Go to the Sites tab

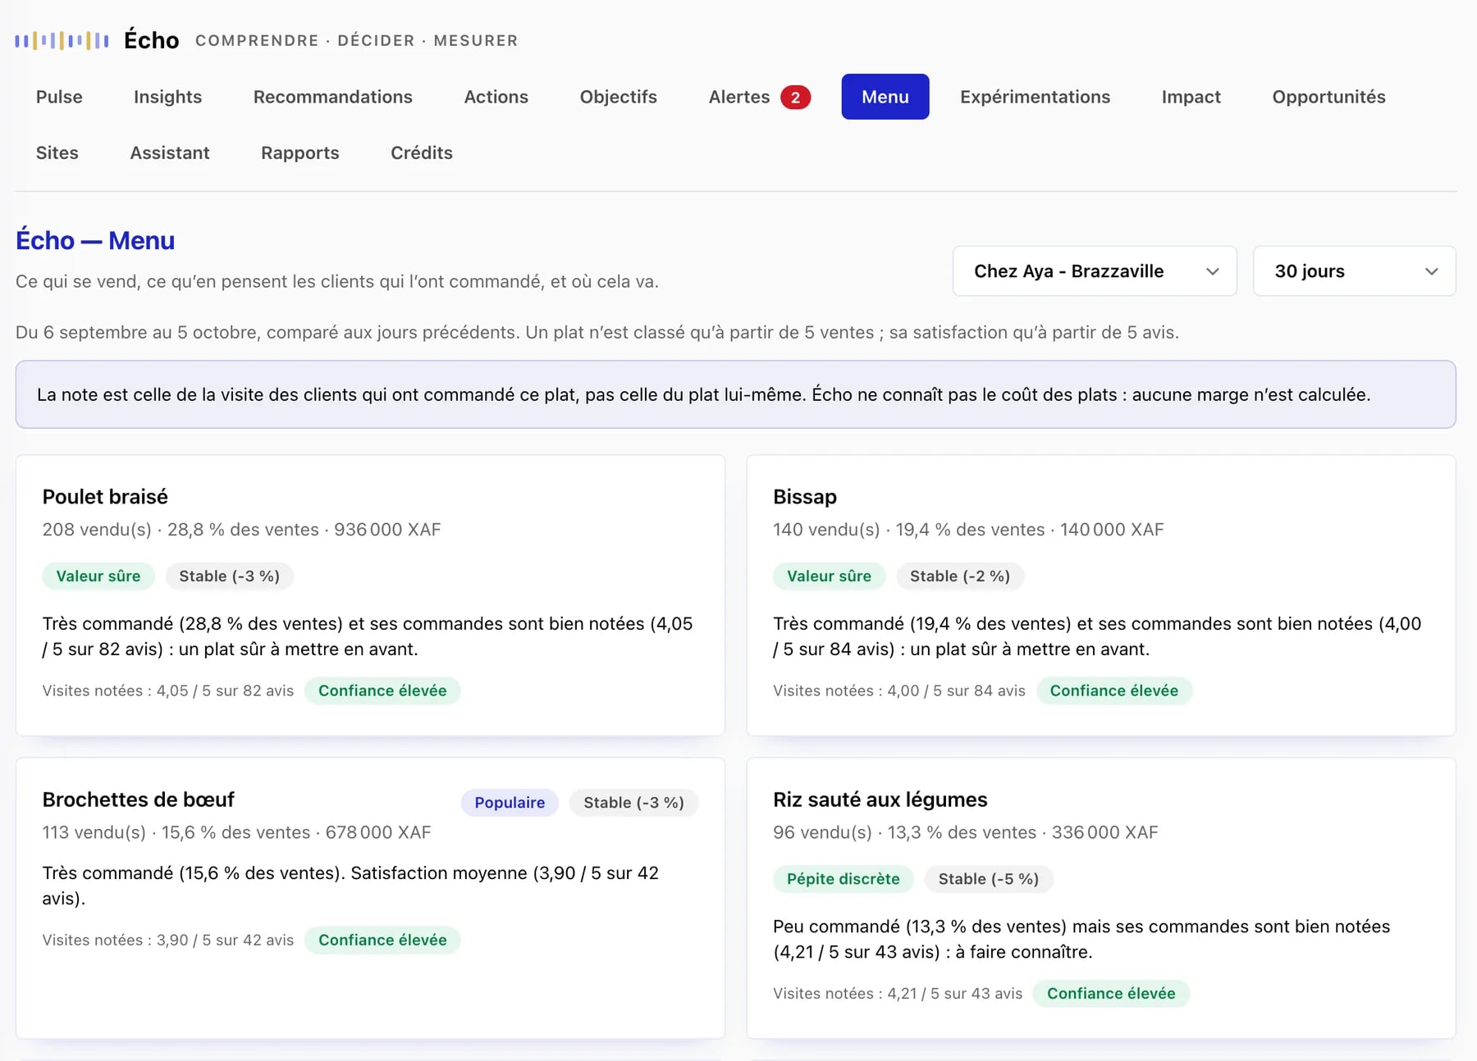click(x=57, y=153)
